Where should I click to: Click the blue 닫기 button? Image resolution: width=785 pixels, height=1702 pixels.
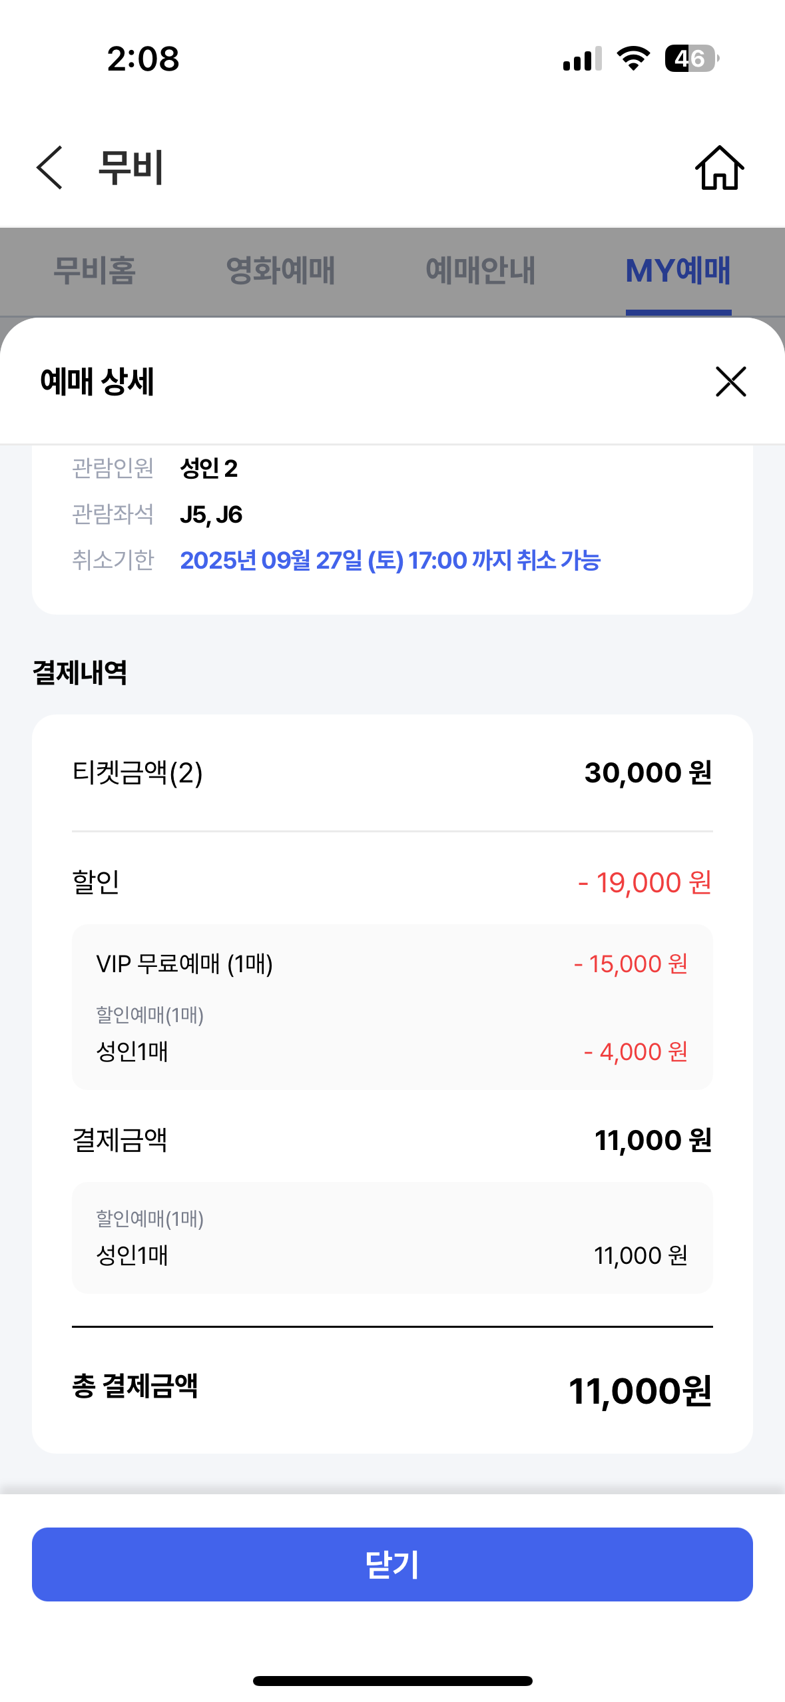392,1564
